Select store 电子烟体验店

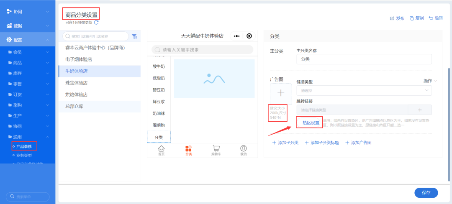100,59
